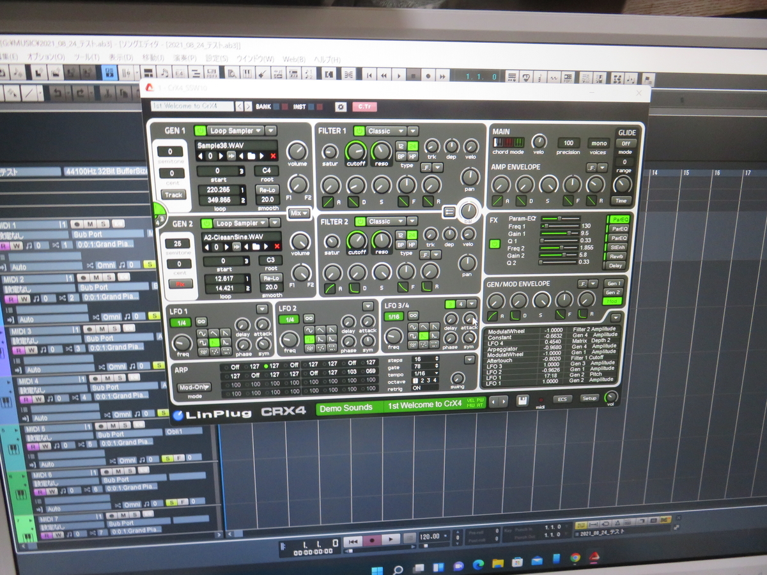Screen dimensions: 767x575
Task: Adjust the Freq 1 slider in FX Param-EQ
Action: 560,226
